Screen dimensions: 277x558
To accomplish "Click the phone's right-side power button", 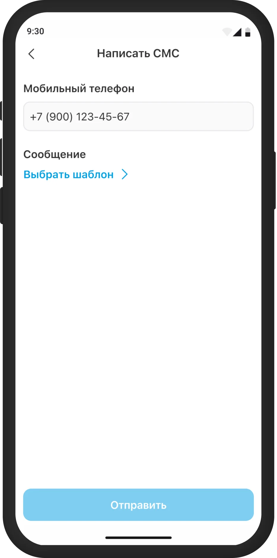I will coord(274,180).
